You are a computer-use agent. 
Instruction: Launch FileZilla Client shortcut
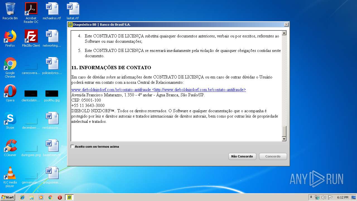[31, 39]
